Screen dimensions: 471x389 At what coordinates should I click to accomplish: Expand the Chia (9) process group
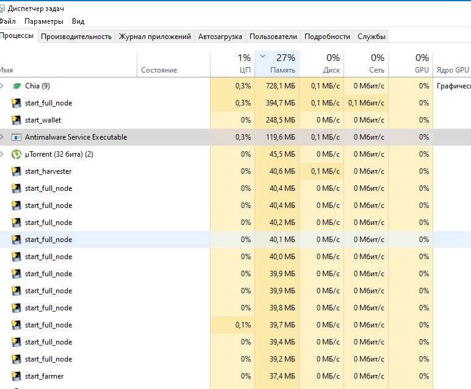(x=2, y=86)
